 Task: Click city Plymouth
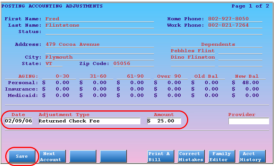[x=59, y=57]
